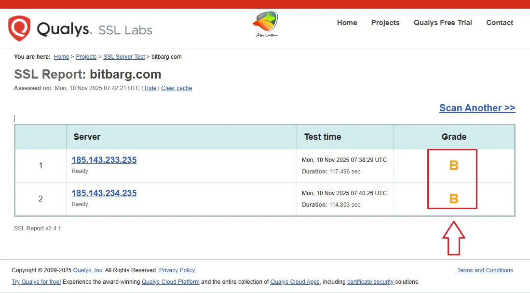
Task: Click the SSL Server Test breadcrumb link
Action: pos(124,57)
